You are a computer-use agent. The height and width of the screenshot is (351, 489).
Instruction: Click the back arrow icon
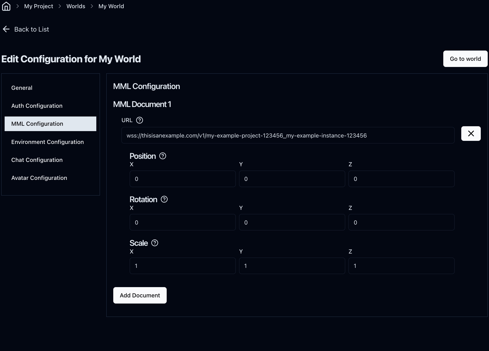pos(6,29)
